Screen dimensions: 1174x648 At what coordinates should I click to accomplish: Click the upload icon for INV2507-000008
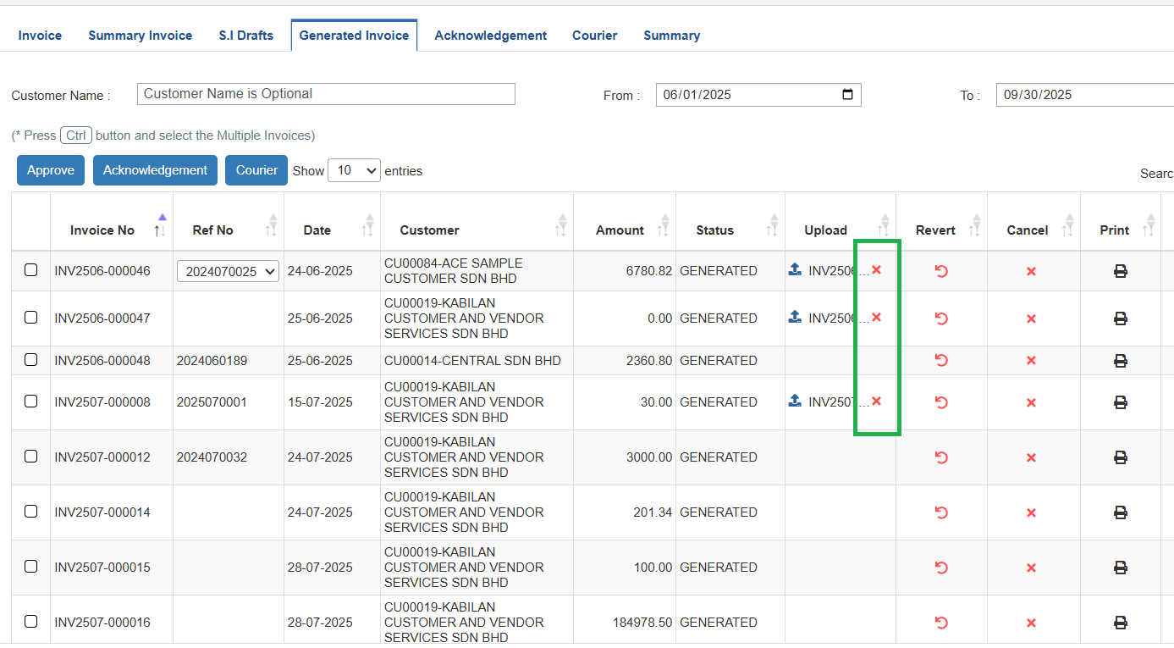pos(795,401)
